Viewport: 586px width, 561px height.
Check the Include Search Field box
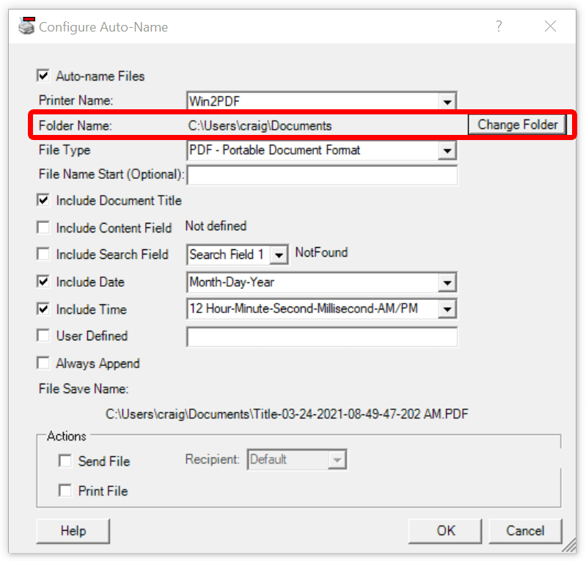(43, 254)
